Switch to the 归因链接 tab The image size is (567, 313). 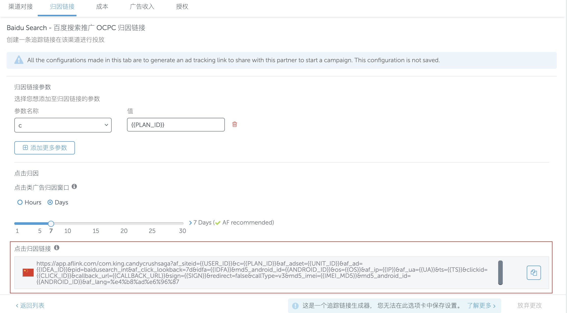(x=62, y=7)
